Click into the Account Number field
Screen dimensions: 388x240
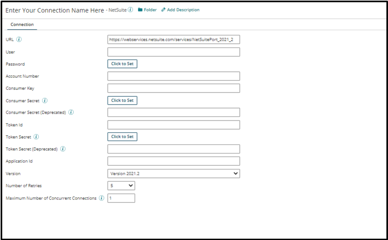click(174, 76)
